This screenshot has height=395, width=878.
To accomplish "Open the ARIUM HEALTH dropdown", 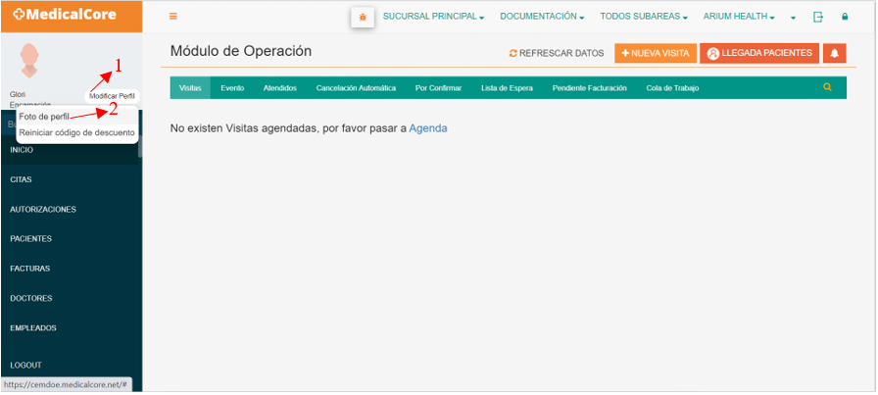I will pyautogui.click(x=739, y=17).
